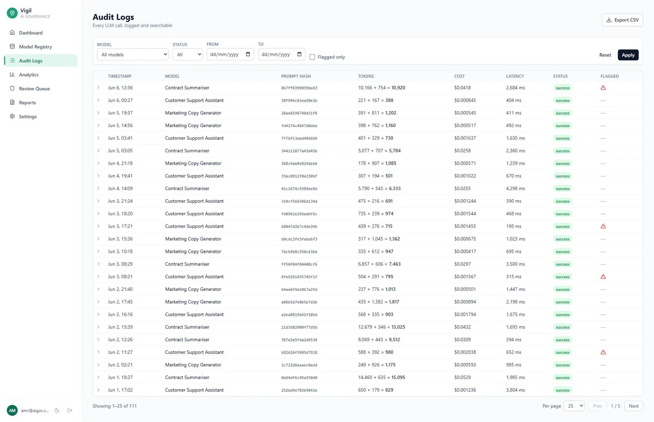This screenshot has width=654, height=422.
Task: Expand the Jun 6, 00:27 log row
Action: 99,100
